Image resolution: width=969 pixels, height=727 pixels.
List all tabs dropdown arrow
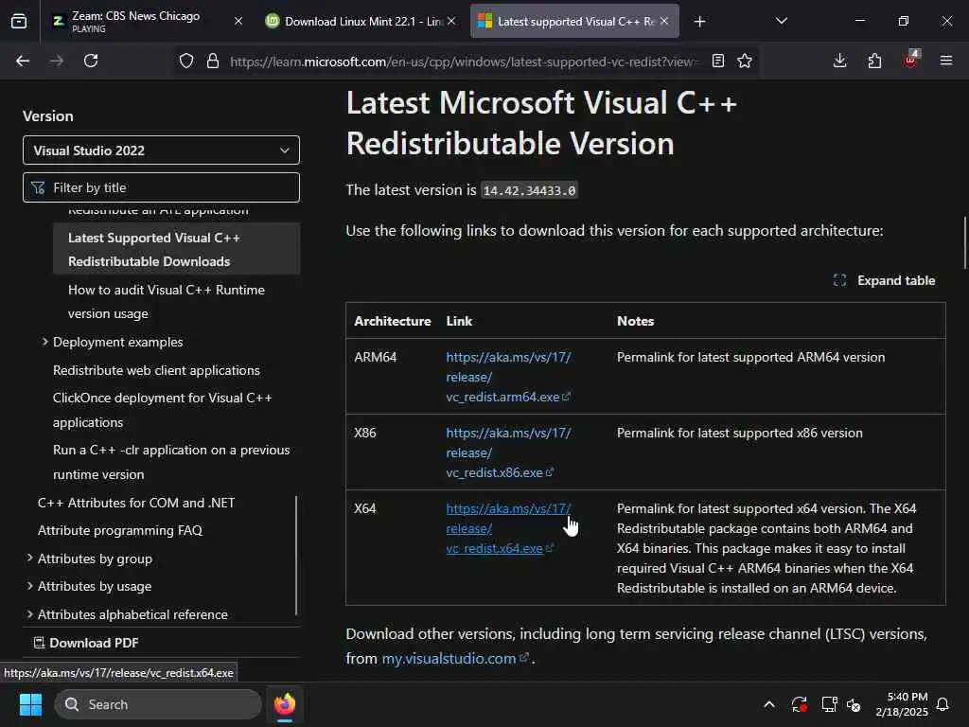pos(781,21)
